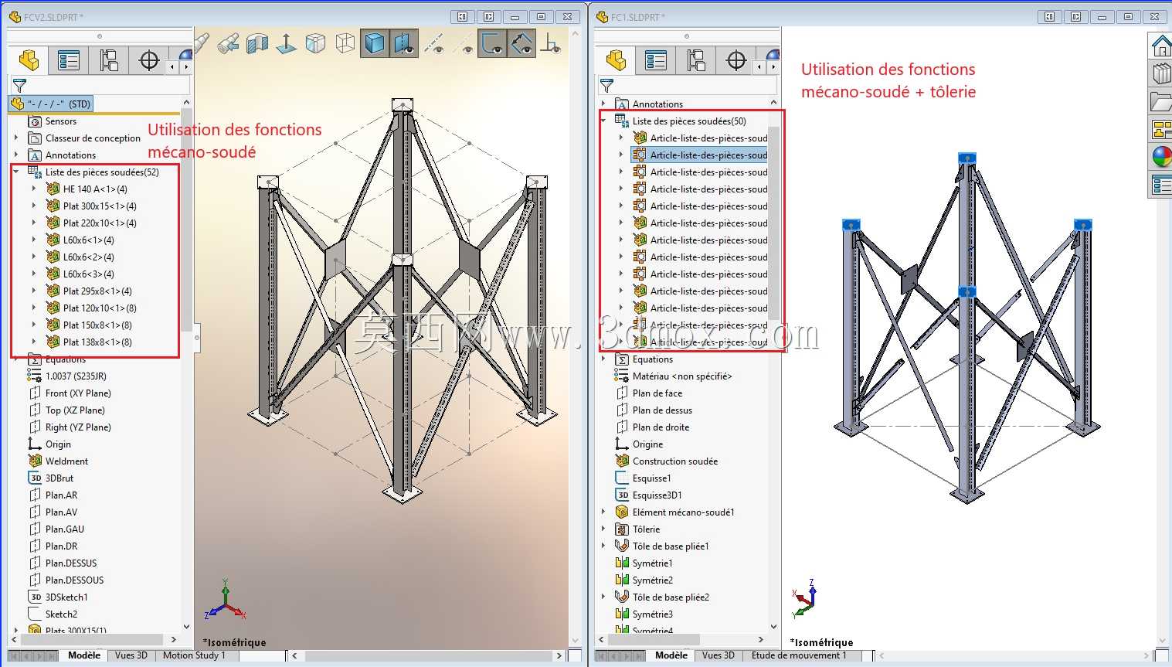Select the L60x6<2>(4) cut list item
This screenshot has width=1172, height=667.
click(x=80, y=257)
